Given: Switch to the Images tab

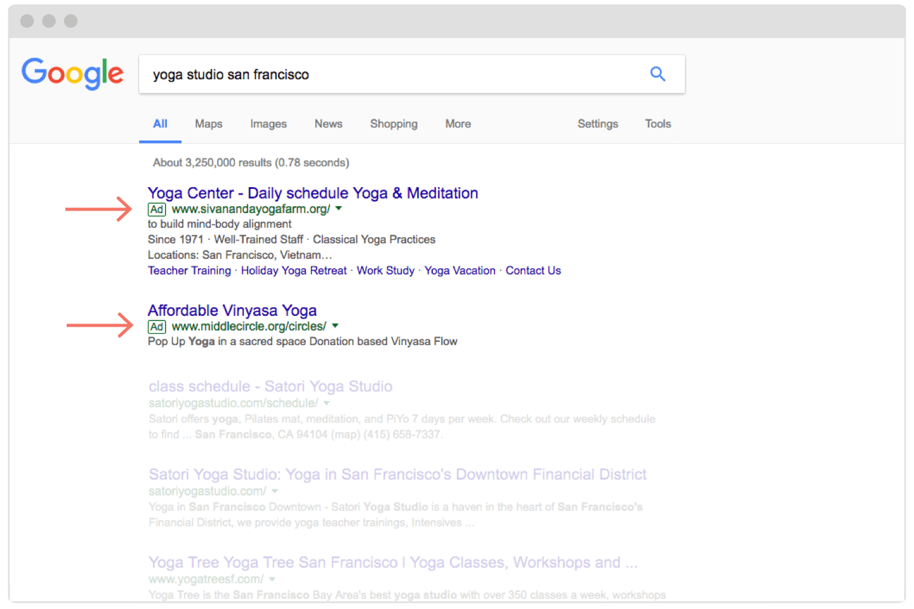Looking at the screenshot, I should (x=268, y=124).
